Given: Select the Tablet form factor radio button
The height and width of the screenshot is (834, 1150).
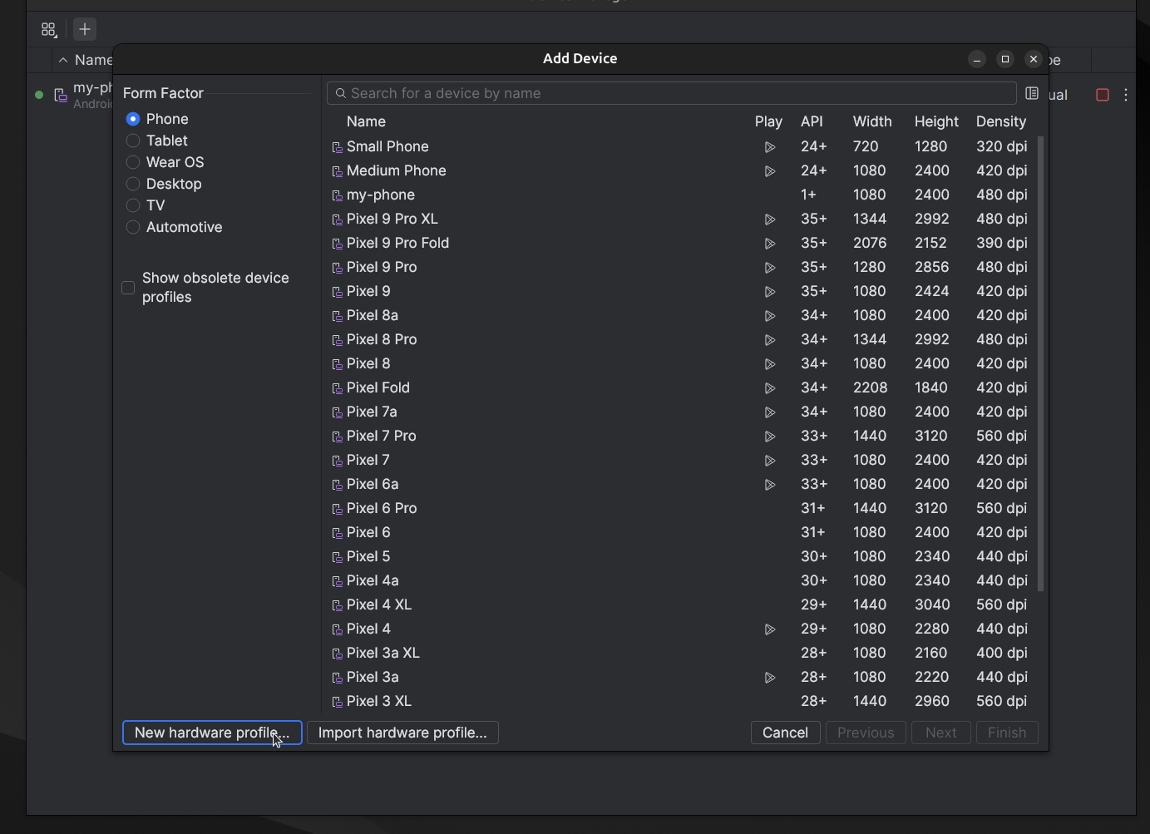Looking at the screenshot, I should coord(133,141).
